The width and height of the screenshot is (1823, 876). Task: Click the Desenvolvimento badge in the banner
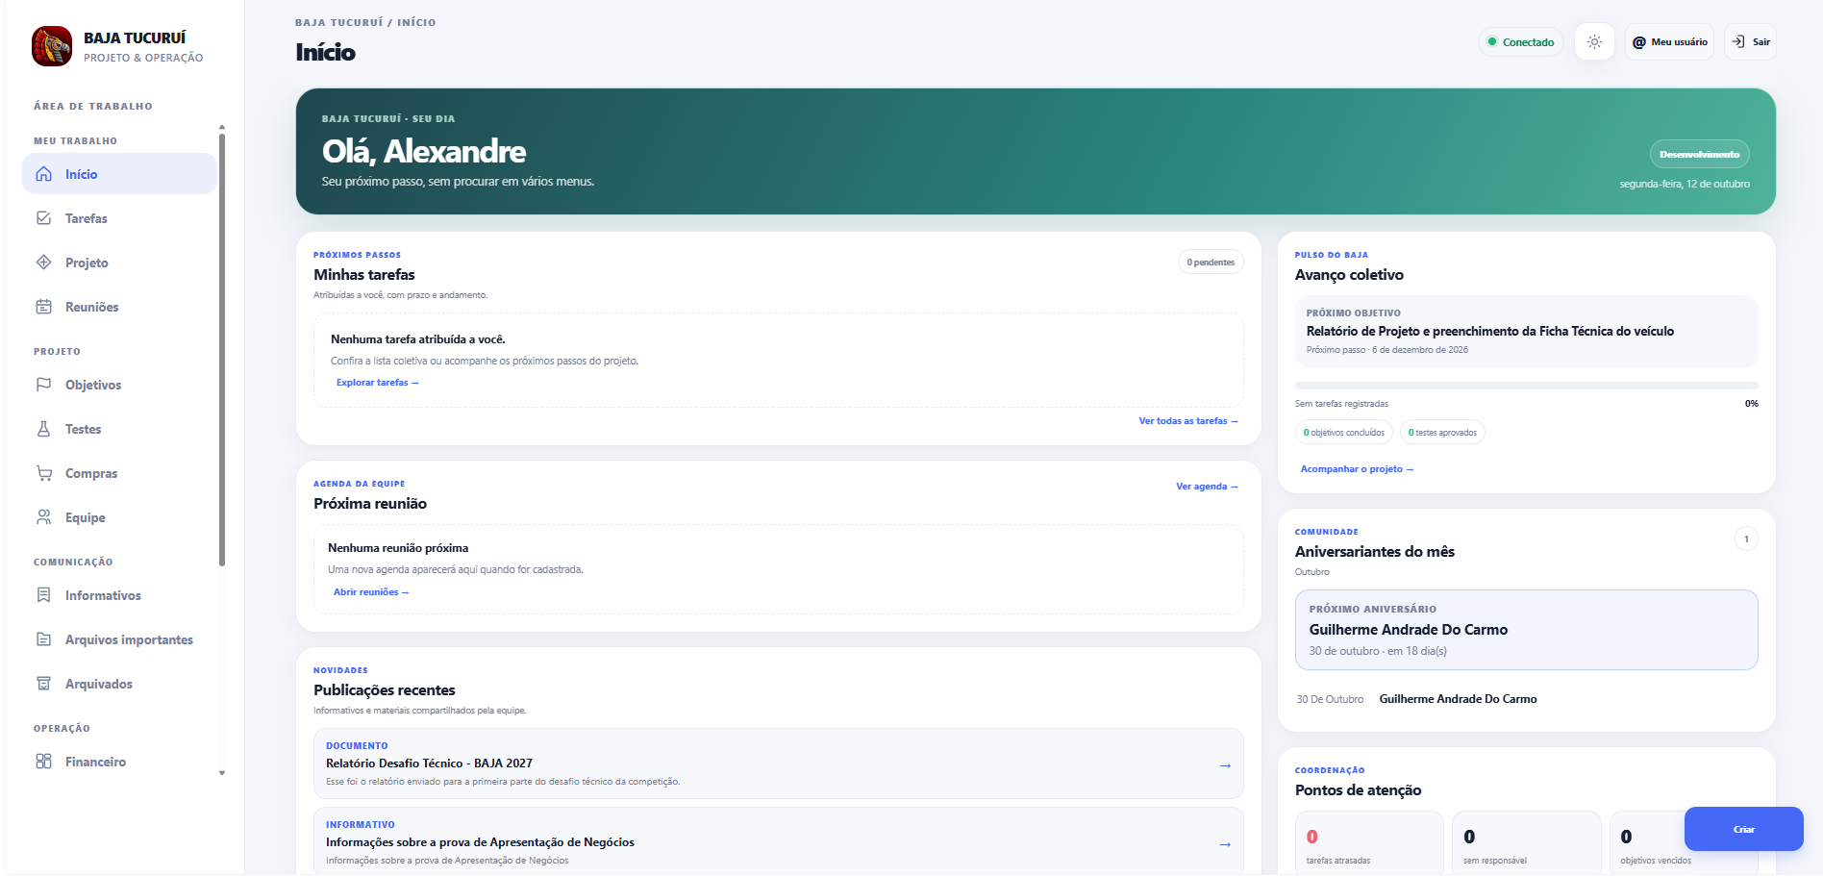1699,154
